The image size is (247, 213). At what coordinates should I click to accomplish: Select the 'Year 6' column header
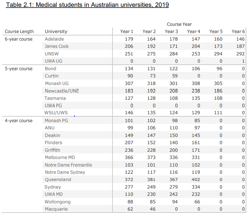click(238, 32)
